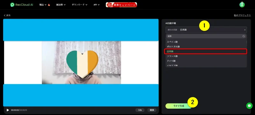This screenshot has height=115, width=255.
Task: Select フランス語 from the language list
Action: [206, 56]
